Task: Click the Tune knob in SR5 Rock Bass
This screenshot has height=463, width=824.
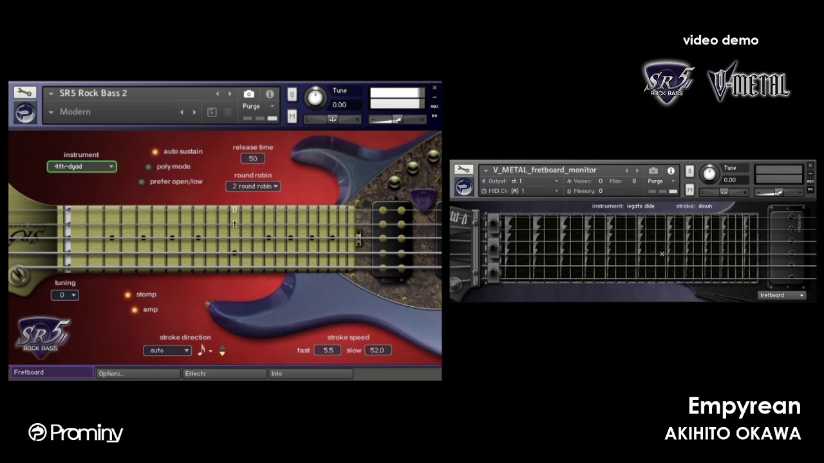Action: [x=315, y=97]
